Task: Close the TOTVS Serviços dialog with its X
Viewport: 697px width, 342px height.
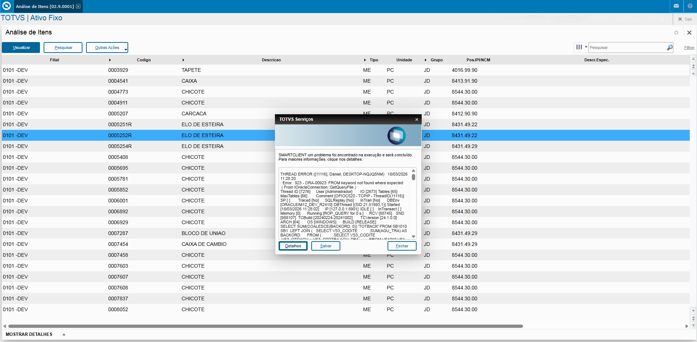Action: click(x=417, y=119)
